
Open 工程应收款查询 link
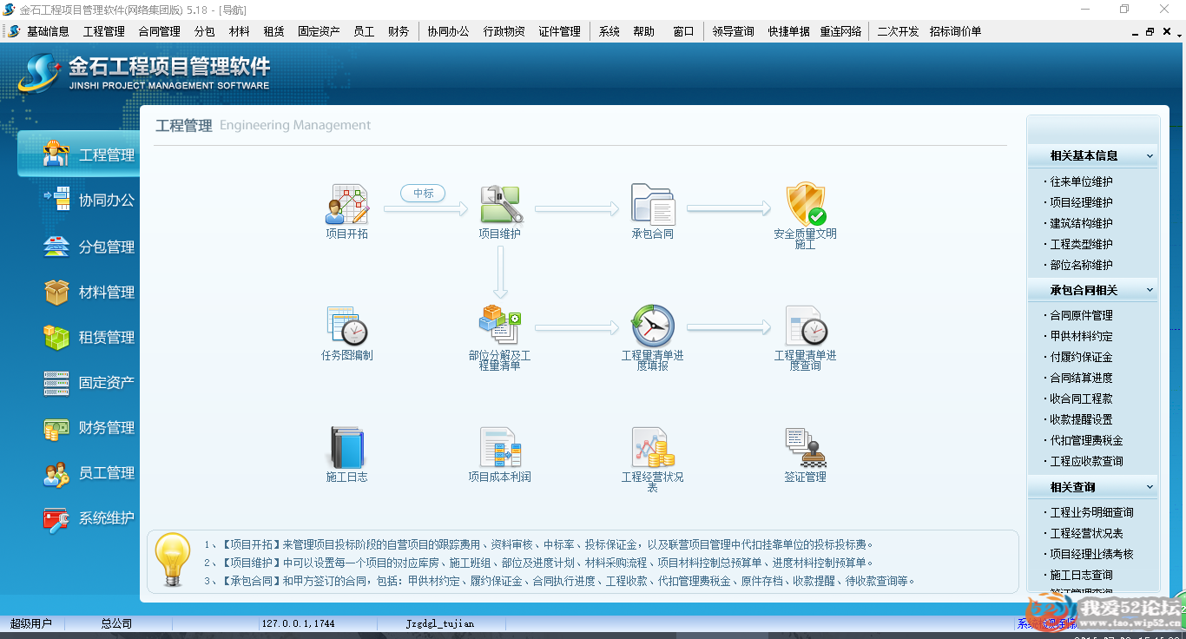tap(1087, 462)
